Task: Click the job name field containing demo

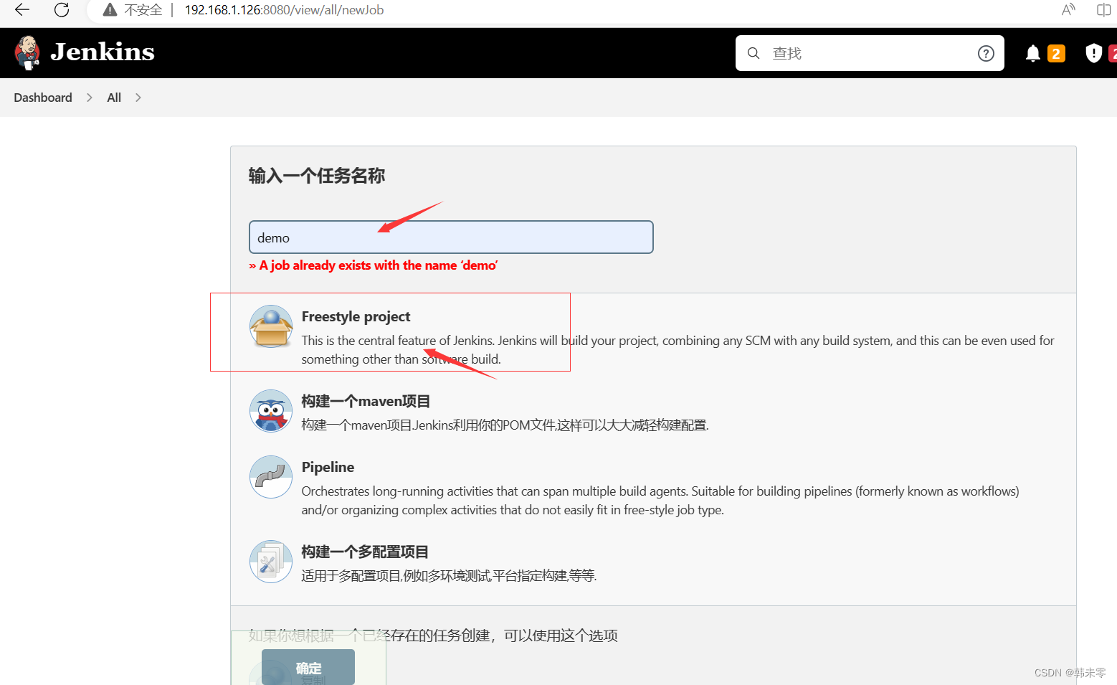Action: click(451, 237)
